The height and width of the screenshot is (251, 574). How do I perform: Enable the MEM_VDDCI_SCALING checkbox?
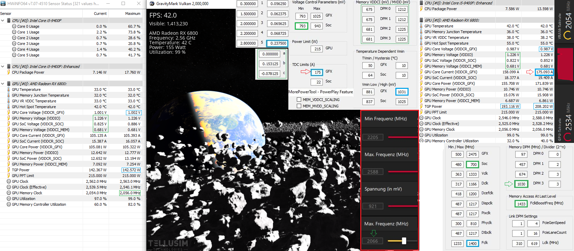coord(299,100)
